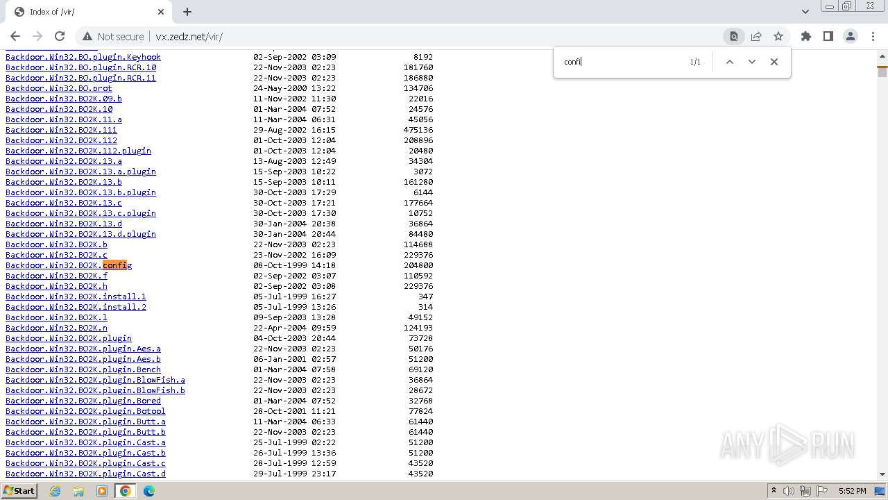Open Backdoor.Win32.BO.prot link

(x=59, y=88)
